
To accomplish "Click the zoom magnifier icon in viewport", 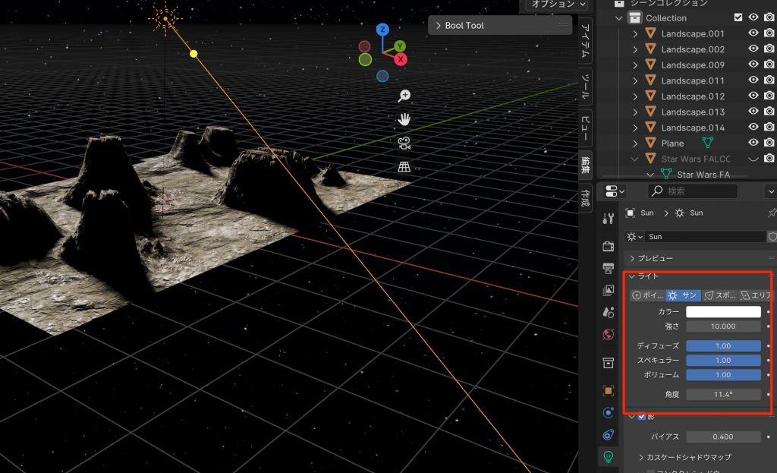I will [x=404, y=96].
